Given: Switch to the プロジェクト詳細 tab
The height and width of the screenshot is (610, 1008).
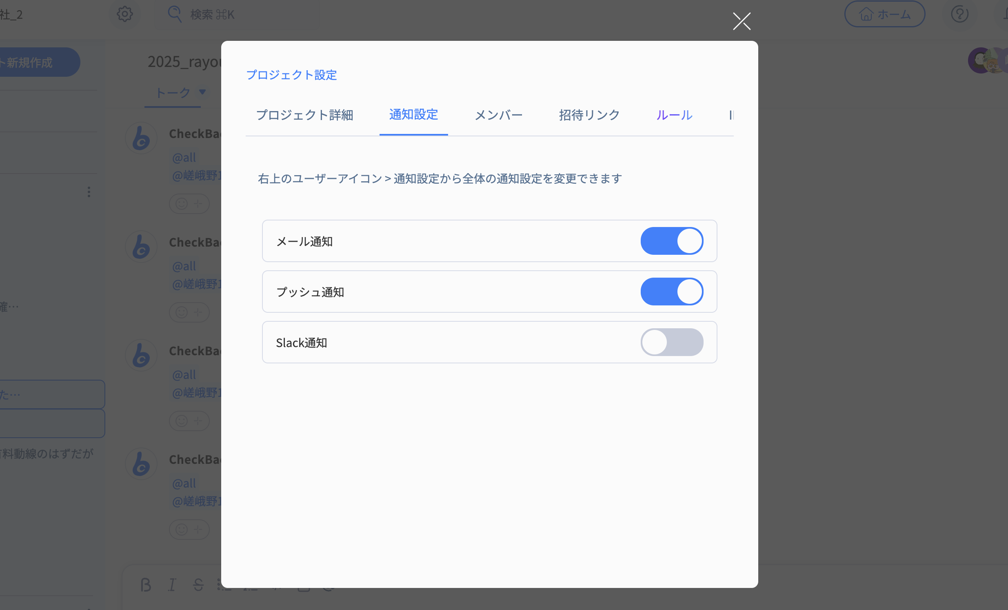Looking at the screenshot, I should coord(304,115).
